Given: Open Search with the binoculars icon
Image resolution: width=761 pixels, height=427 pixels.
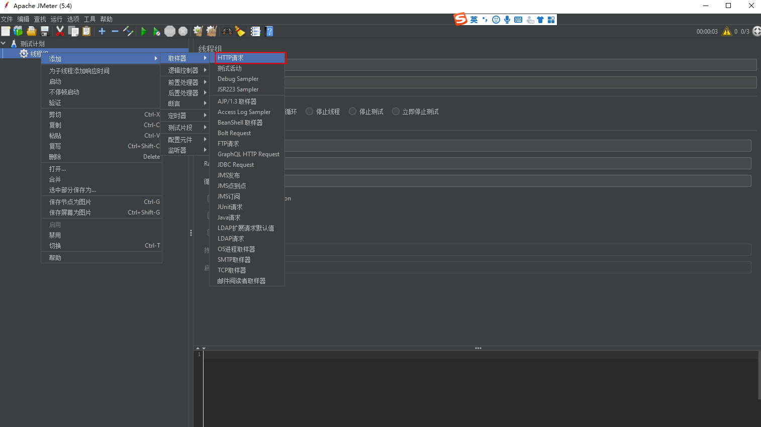Looking at the screenshot, I should (227, 31).
